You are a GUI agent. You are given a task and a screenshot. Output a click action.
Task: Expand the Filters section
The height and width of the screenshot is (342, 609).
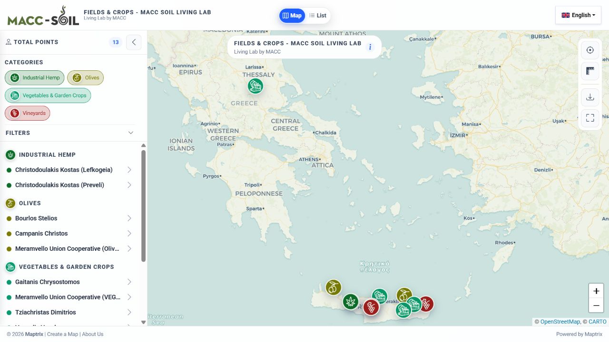coord(70,133)
